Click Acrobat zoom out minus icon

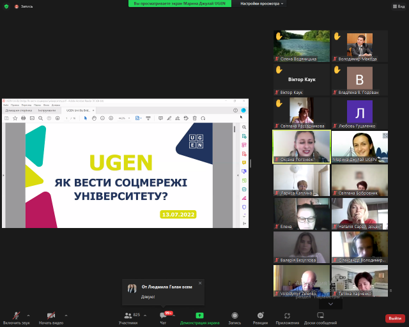[102, 118]
